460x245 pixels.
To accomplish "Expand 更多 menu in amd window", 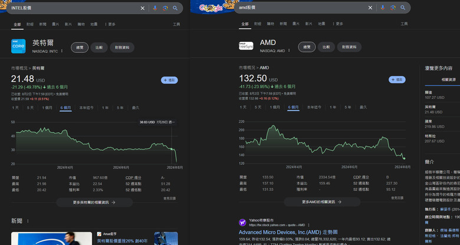I will pyautogui.click(x=338, y=24).
